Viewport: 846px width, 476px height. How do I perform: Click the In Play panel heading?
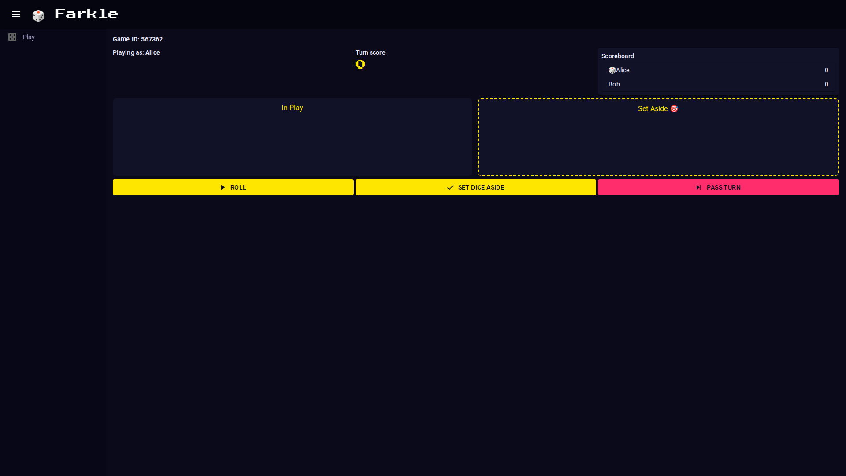292,108
